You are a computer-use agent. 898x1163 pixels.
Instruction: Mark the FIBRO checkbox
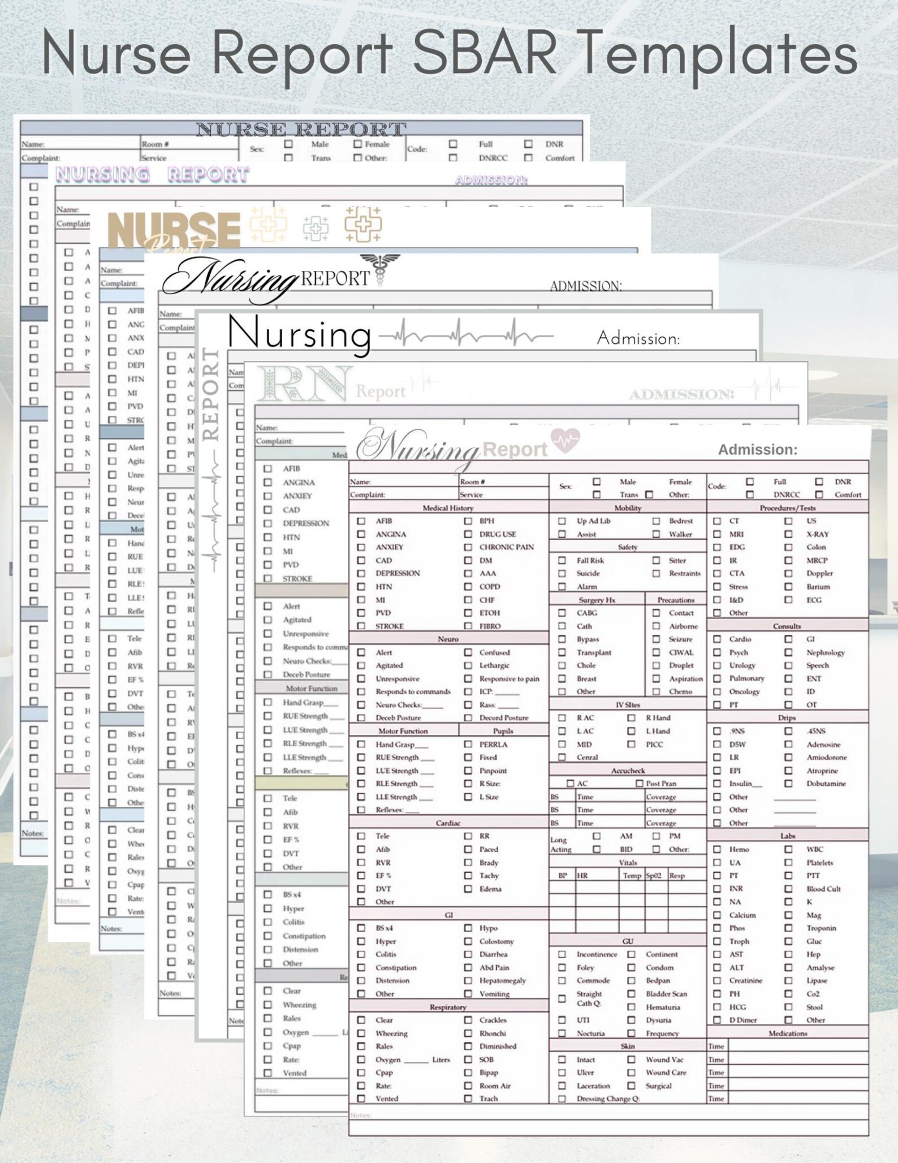coord(468,626)
